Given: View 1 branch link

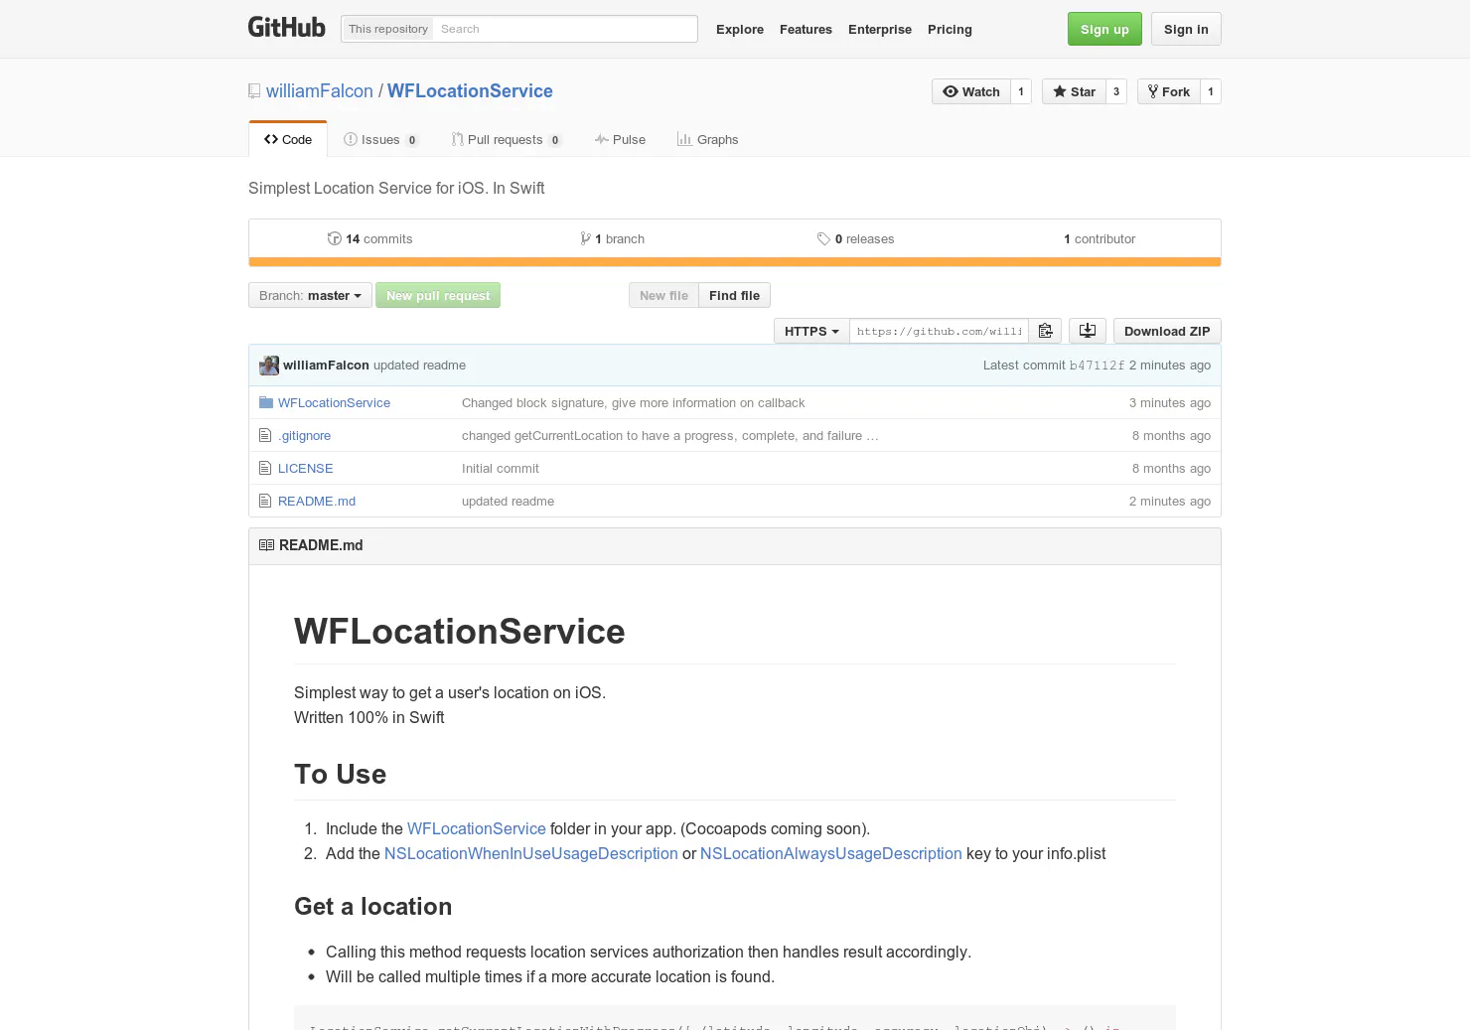Looking at the screenshot, I should [x=612, y=238].
